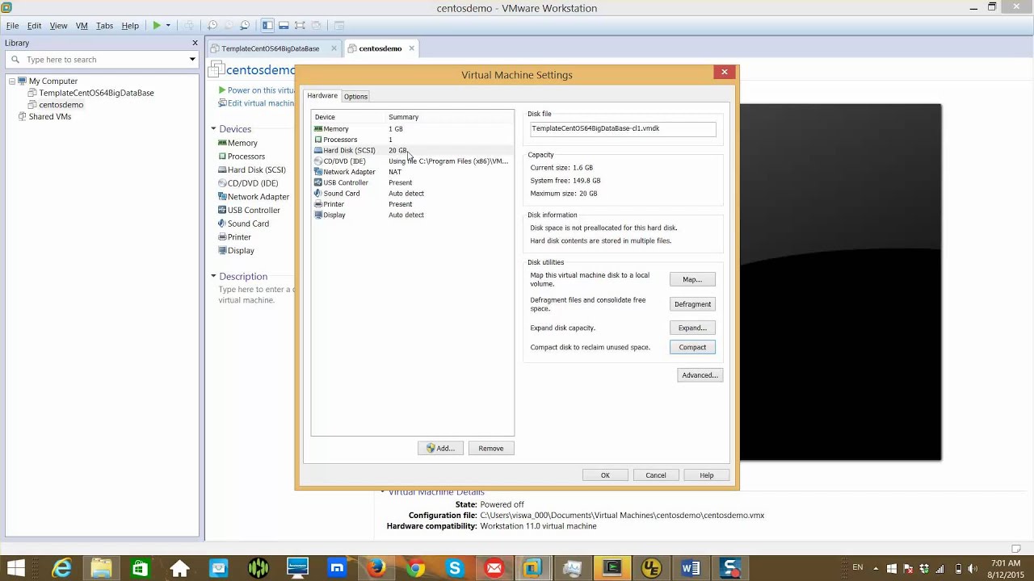
Task: Click the Defragment button
Action: coord(692,304)
